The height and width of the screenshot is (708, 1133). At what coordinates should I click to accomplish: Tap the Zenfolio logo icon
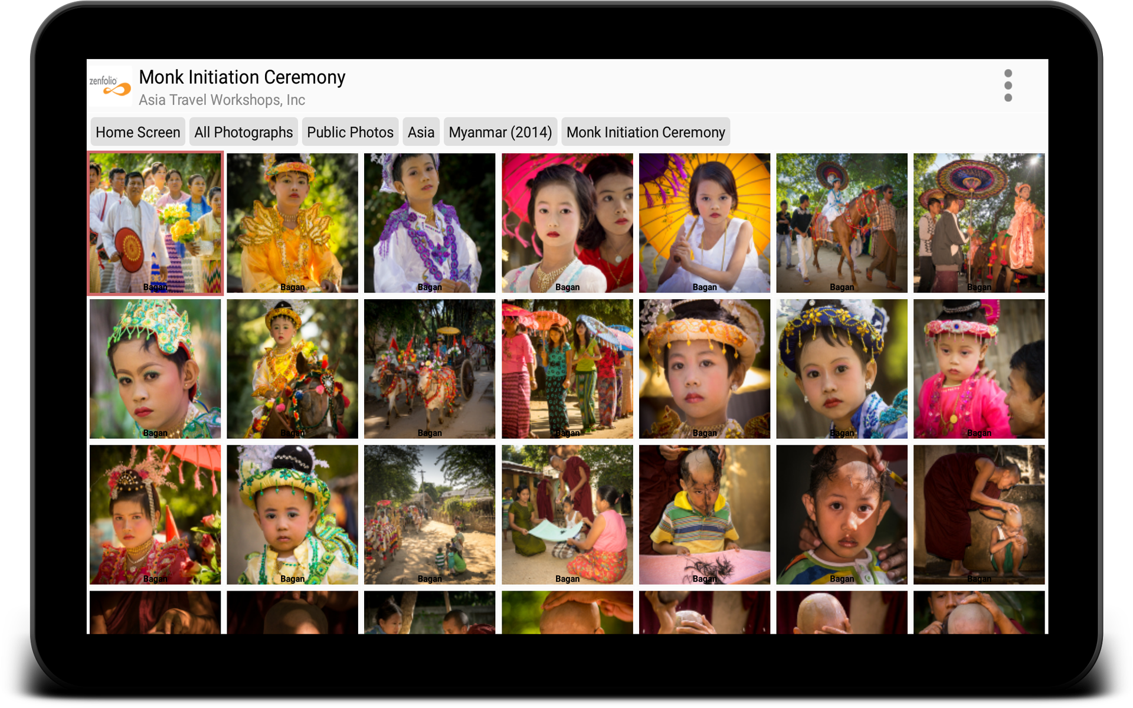click(x=110, y=86)
